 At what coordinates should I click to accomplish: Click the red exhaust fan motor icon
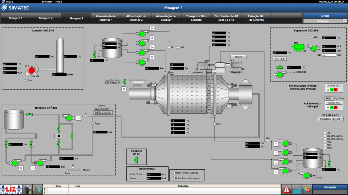click(32, 70)
